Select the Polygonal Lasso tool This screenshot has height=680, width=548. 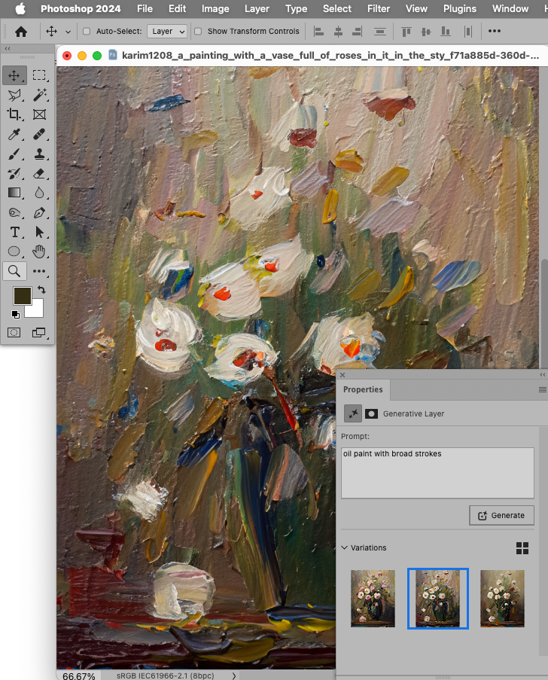click(14, 95)
